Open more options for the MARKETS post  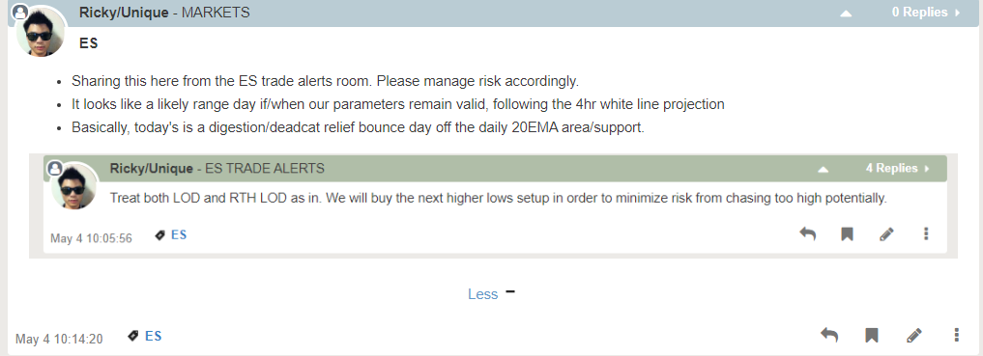point(956,336)
